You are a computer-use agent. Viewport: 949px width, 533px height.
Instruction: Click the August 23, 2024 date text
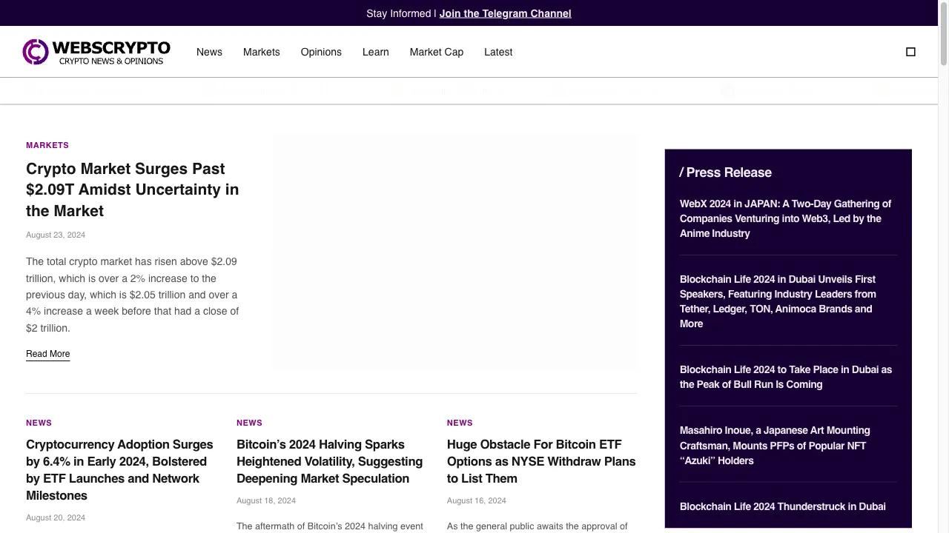pyautogui.click(x=56, y=235)
